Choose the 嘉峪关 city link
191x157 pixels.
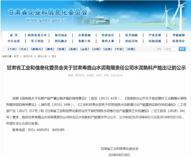(37, 49)
